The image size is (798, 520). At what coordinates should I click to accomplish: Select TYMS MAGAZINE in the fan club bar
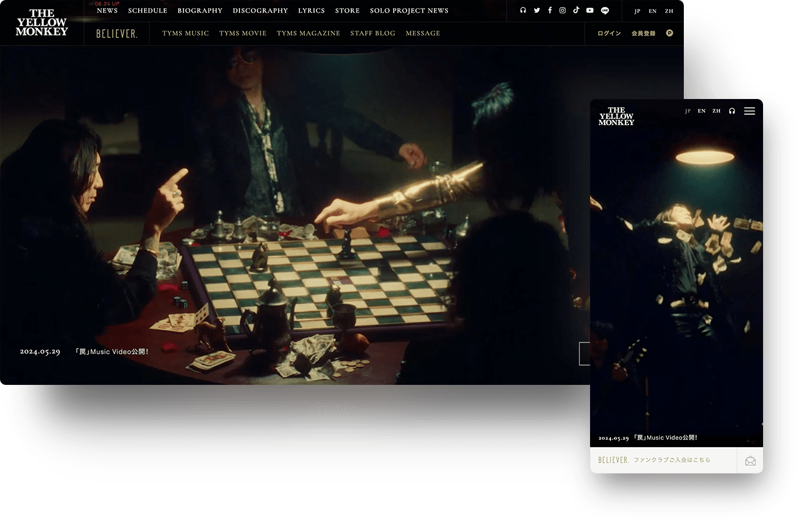click(x=308, y=33)
